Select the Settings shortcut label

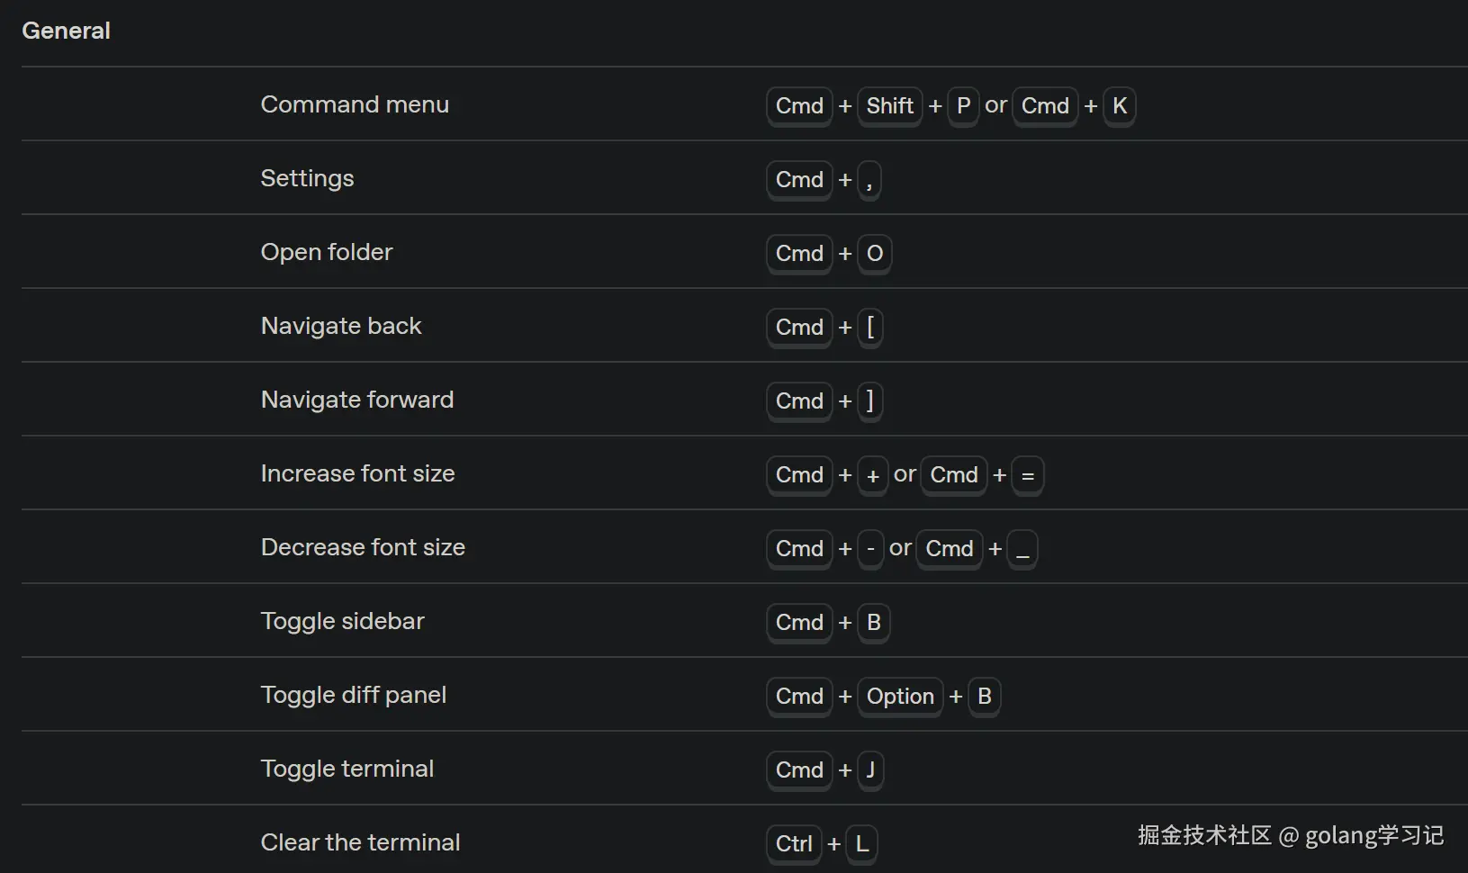point(307,178)
